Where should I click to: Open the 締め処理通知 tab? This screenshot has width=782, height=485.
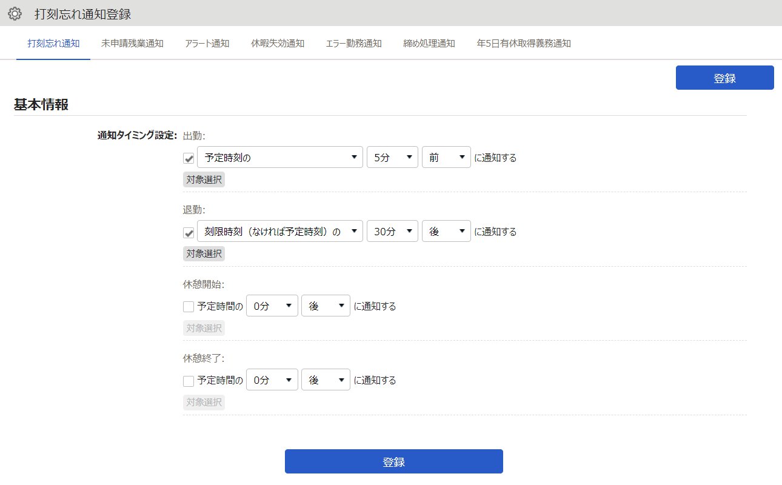[429, 43]
